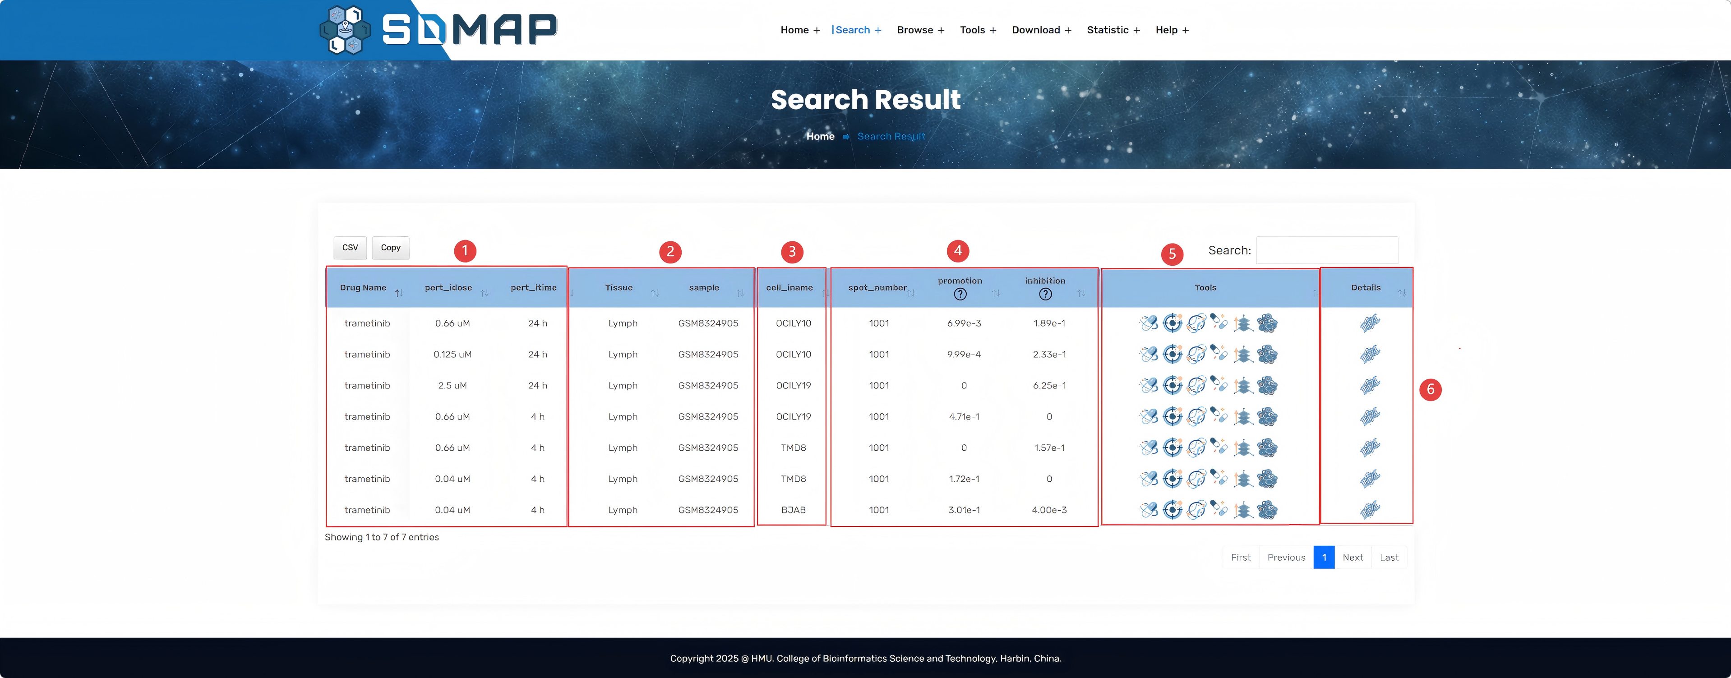The width and height of the screenshot is (1731, 678).
Task: Open the Statistic menu item
Action: tap(1113, 30)
